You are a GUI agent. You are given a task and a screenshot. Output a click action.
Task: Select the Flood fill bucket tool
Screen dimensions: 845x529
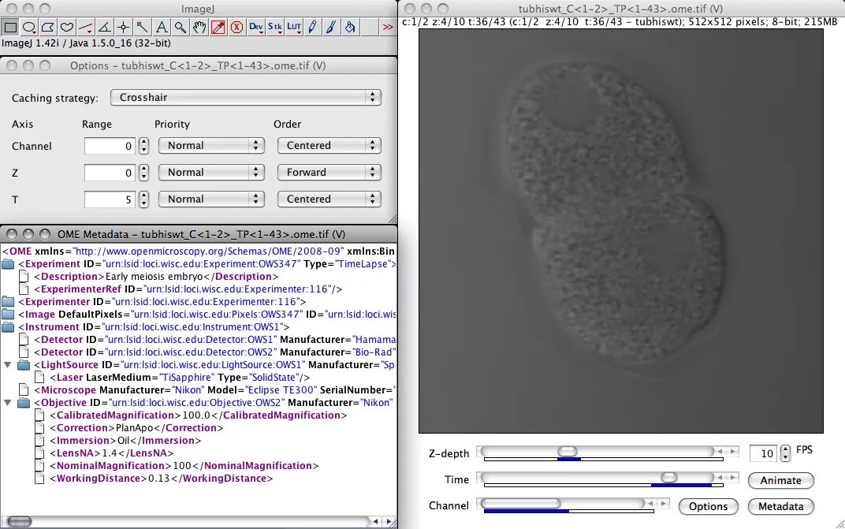(350, 27)
